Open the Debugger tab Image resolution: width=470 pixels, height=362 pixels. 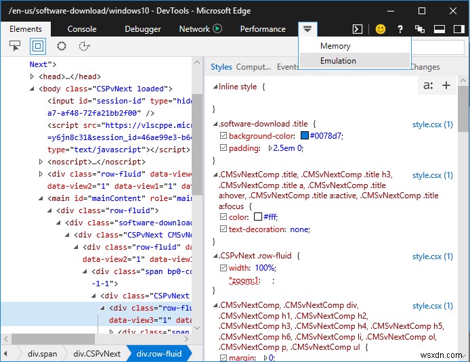143,29
